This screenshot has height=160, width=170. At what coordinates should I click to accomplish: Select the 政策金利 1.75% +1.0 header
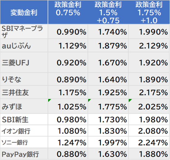(x=149, y=12)
